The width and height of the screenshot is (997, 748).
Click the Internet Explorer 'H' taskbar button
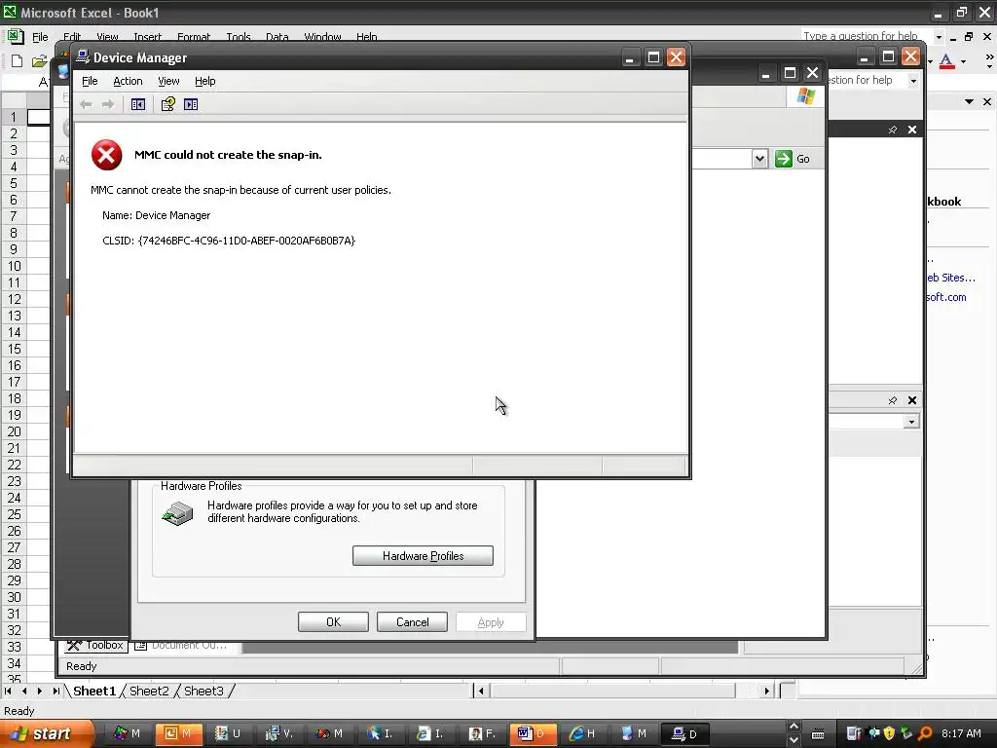[x=582, y=733]
